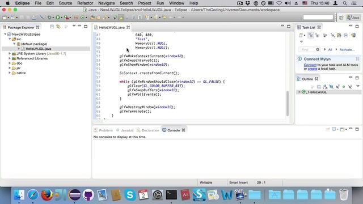Open the Source menu
363x204 pixels.
(65, 3)
